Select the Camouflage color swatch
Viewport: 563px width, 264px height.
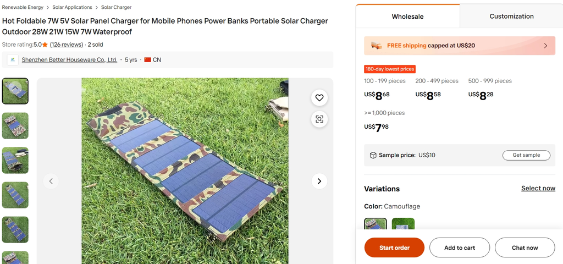click(376, 225)
